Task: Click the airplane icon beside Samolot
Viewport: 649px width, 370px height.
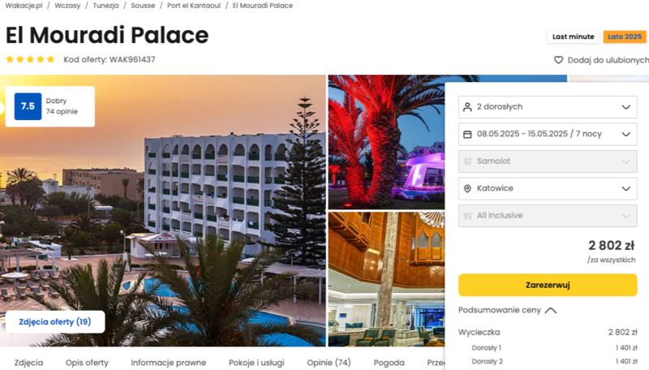Action: pyautogui.click(x=467, y=161)
